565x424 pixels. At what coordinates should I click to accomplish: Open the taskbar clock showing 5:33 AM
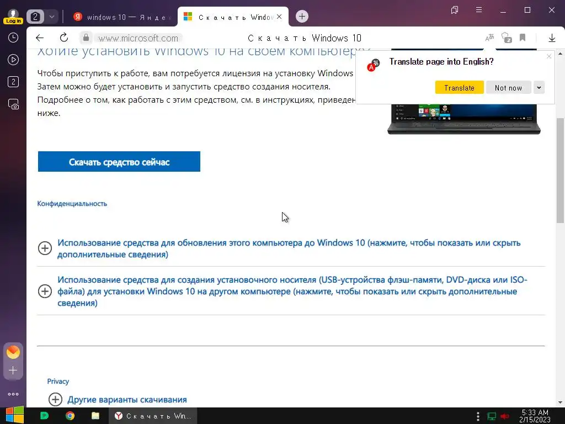[x=535, y=416]
